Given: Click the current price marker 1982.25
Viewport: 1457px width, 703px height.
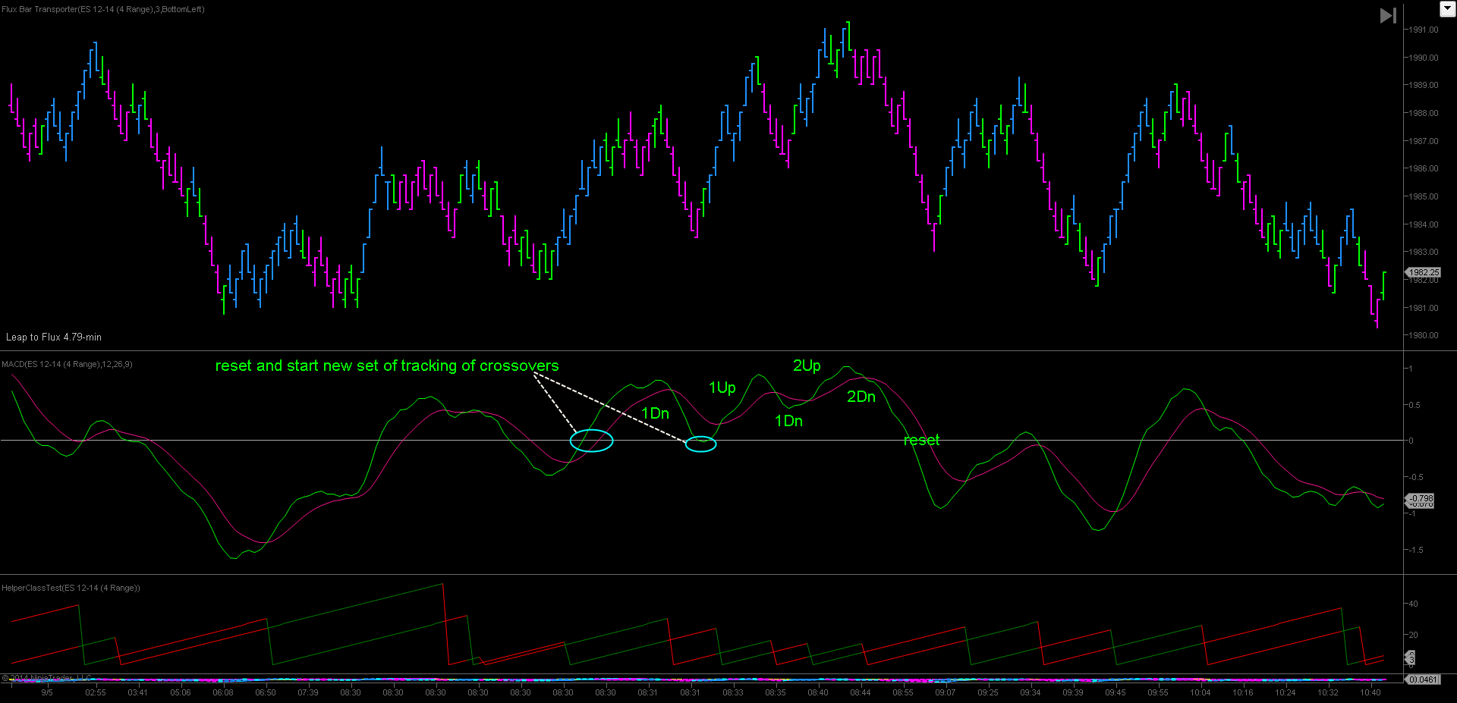Looking at the screenshot, I should (1424, 272).
